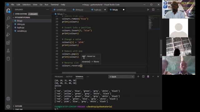Open list.py in the explorer tree
Image resolution: width=200 pixels, height=112 pixels.
(32, 21)
